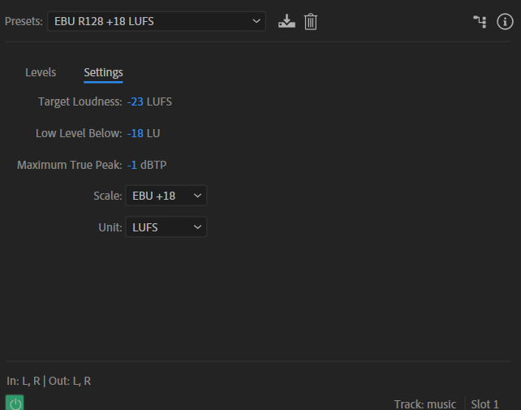This screenshot has width=521, height=410.
Task: Open the Presets dropdown showing EBU R128
Action: click(x=156, y=22)
